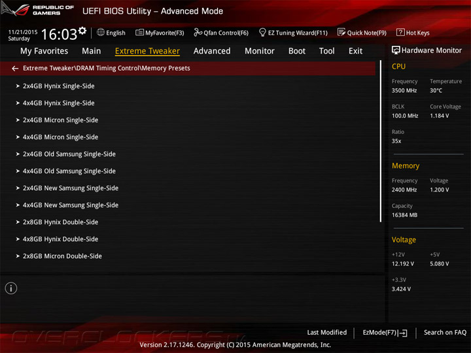Click the Hot Keys question mark icon
This screenshot has width=471, height=353.
(400, 32)
